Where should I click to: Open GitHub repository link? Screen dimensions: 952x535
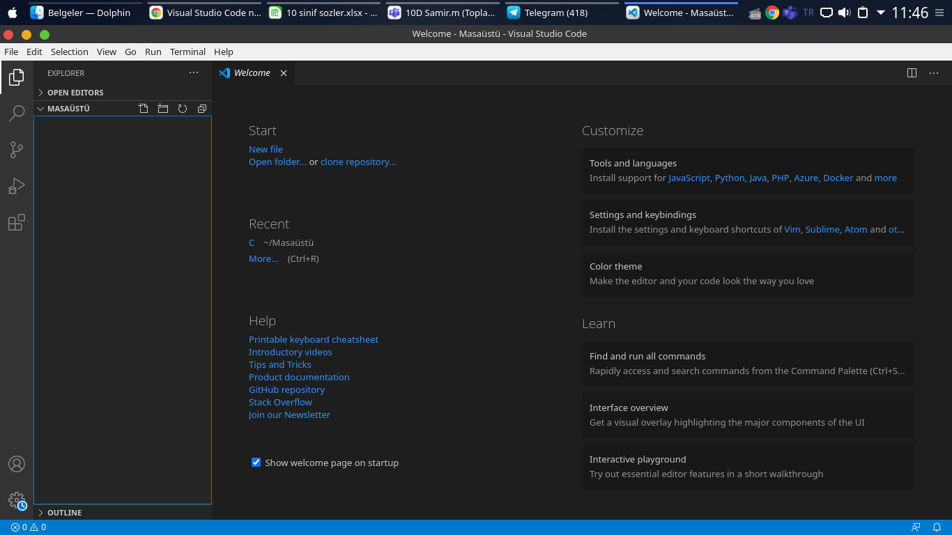coord(286,389)
